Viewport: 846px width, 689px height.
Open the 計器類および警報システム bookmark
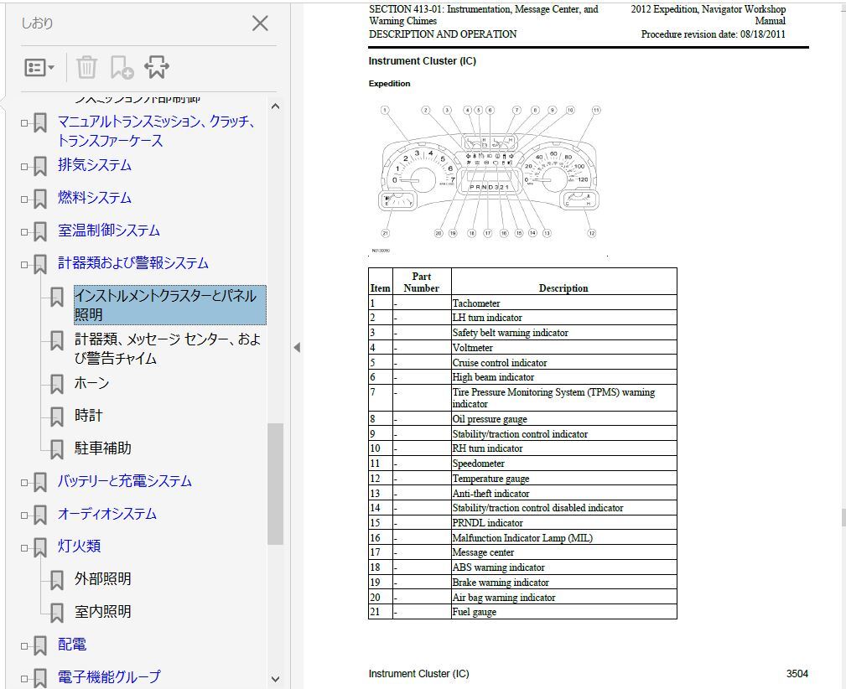[132, 263]
